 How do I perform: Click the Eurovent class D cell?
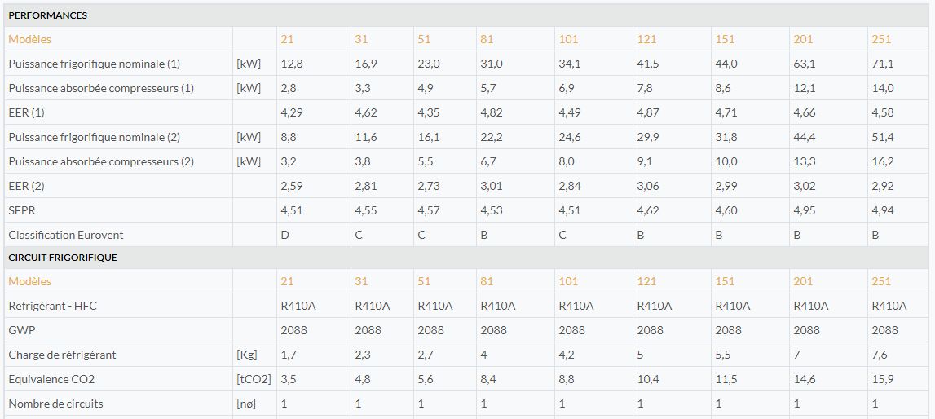(x=284, y=235)
